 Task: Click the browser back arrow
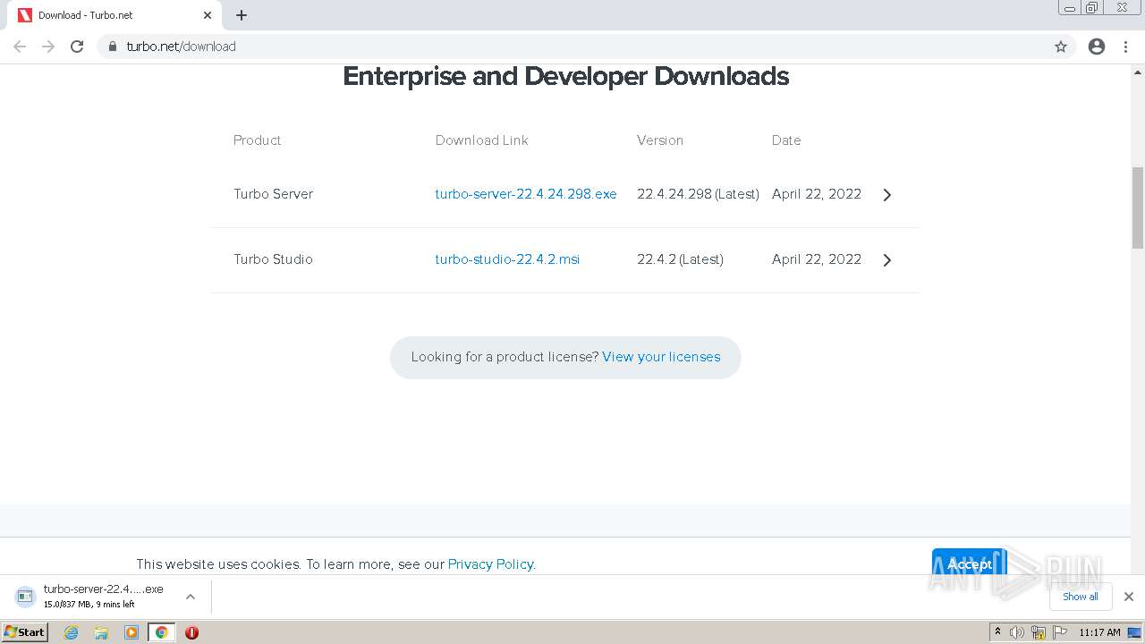tap(20, 47)
